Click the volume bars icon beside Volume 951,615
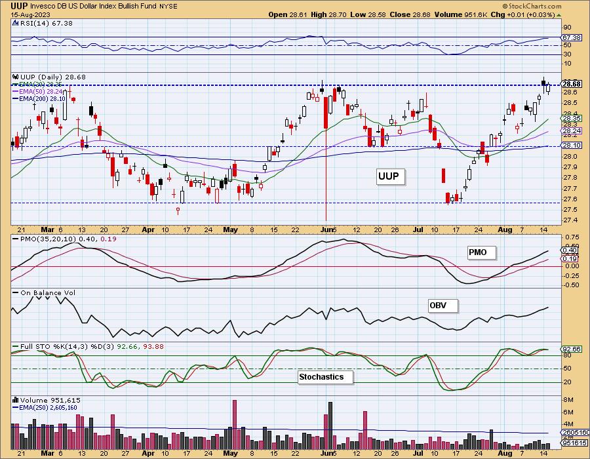This screenshot has height=459, width=590. pyautogui.click(x=16, y=400)
